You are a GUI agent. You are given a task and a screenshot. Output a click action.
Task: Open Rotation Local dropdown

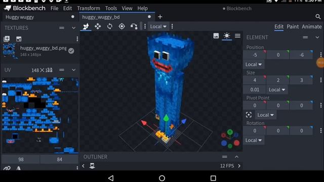(x=254, y=141)
